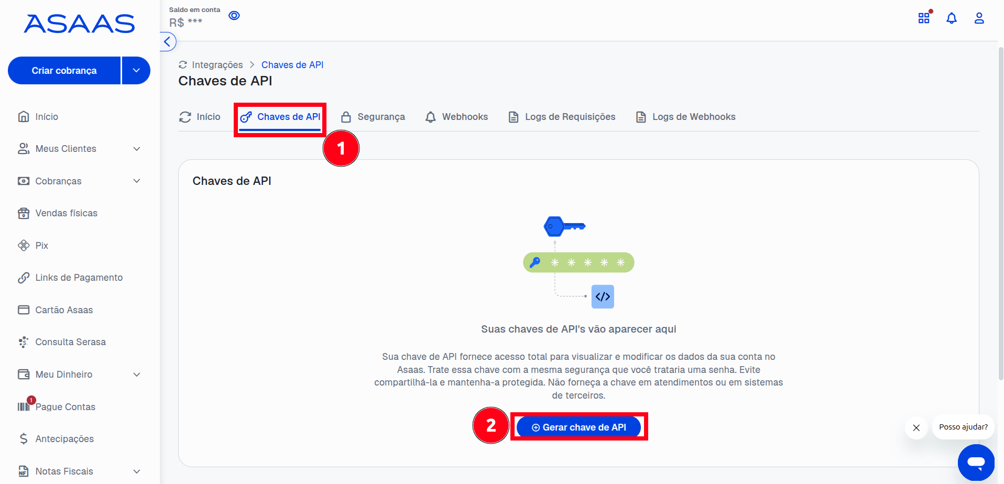1004x484 pixels.
Task: Click the page vertical scrollbar
Action: click(1001, 214)
